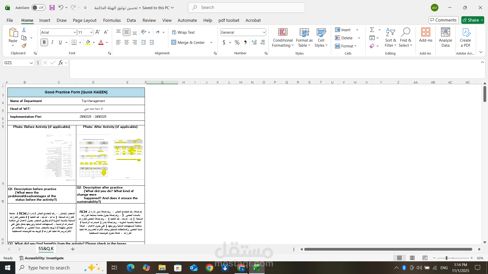Click the Increase Decimal icon
This screenshot has height=274, width=488.
click(254, 42)
